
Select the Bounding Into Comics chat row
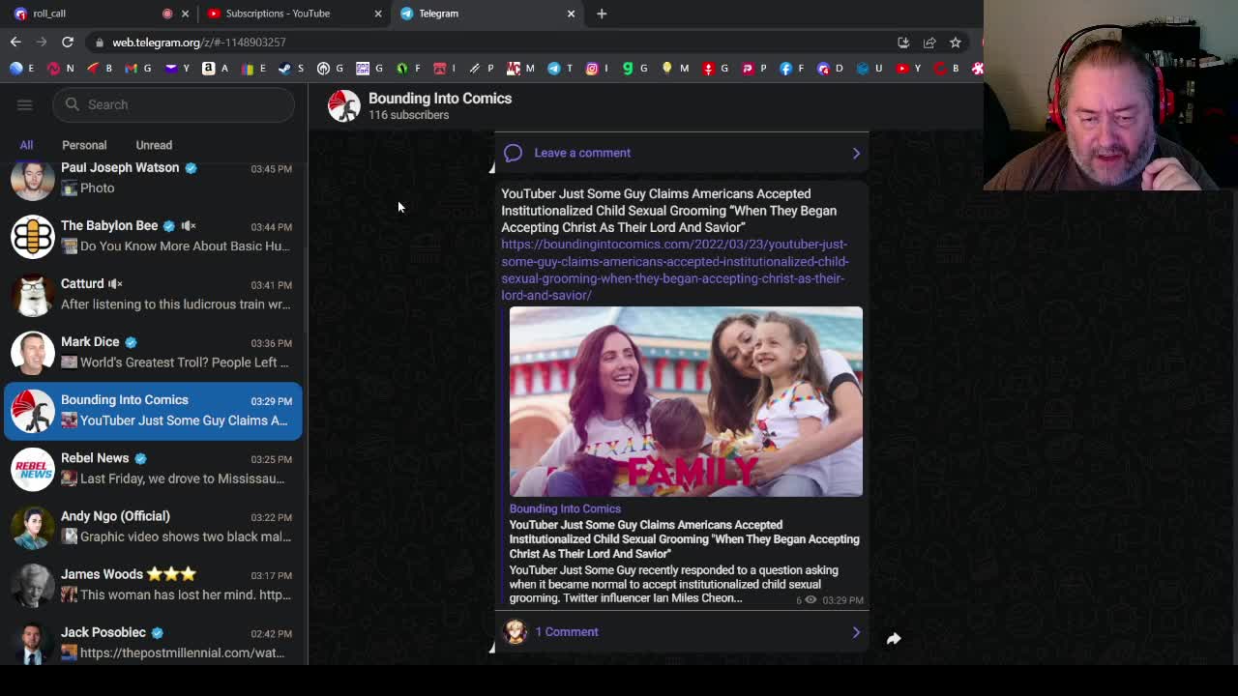(x=153, y=410)
